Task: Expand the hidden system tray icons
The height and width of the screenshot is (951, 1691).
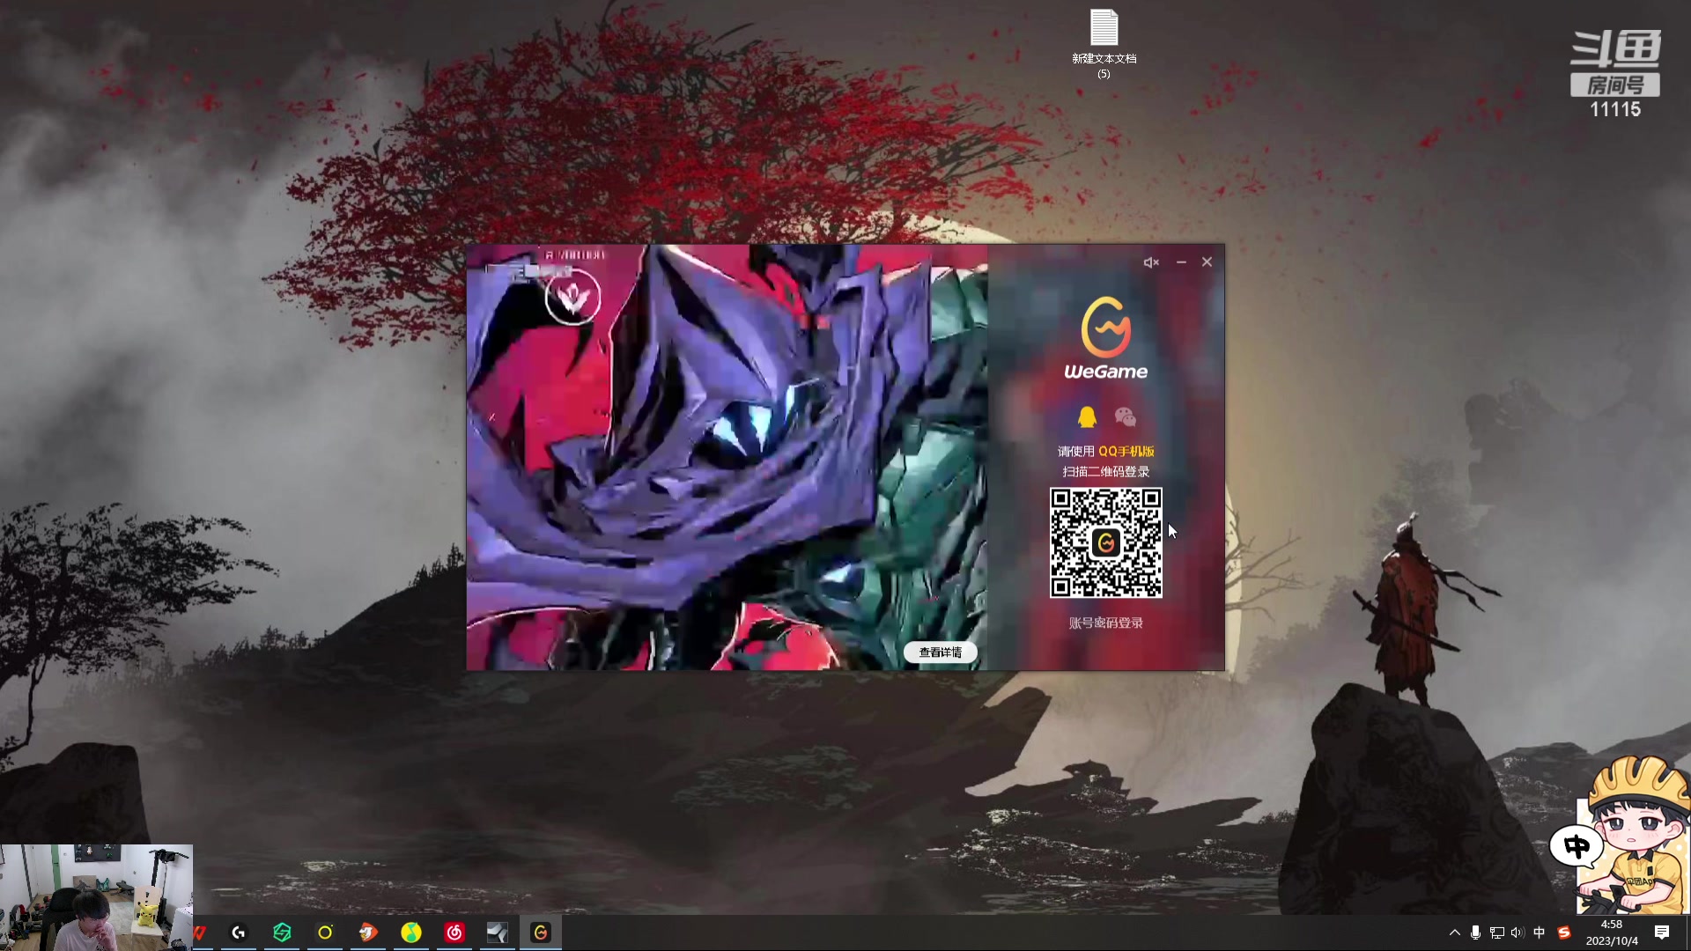Action: (1454, 933)
